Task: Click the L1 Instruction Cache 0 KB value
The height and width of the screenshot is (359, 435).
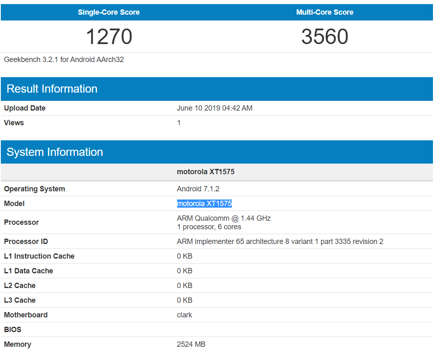Action: 184,256
